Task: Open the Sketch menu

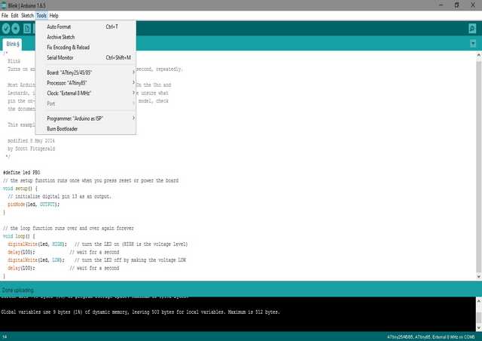Action: pyautogui.click(x=27, y=15)
